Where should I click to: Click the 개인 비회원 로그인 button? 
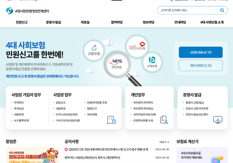click(201, 65)
